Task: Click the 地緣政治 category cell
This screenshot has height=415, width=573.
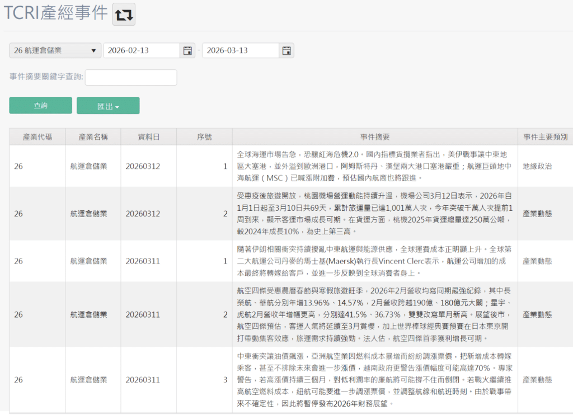Action: 539,164
